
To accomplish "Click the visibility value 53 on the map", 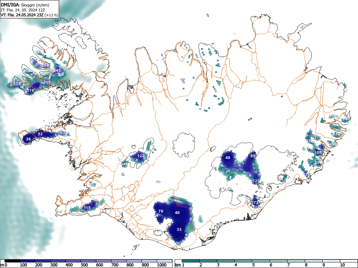I will tap(40, 134).
